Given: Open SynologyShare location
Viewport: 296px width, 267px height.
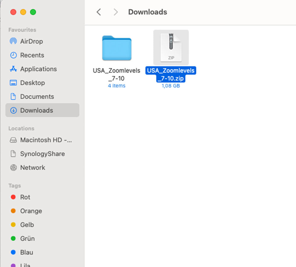Looking at the screenshot, I should tap(42, 154).
